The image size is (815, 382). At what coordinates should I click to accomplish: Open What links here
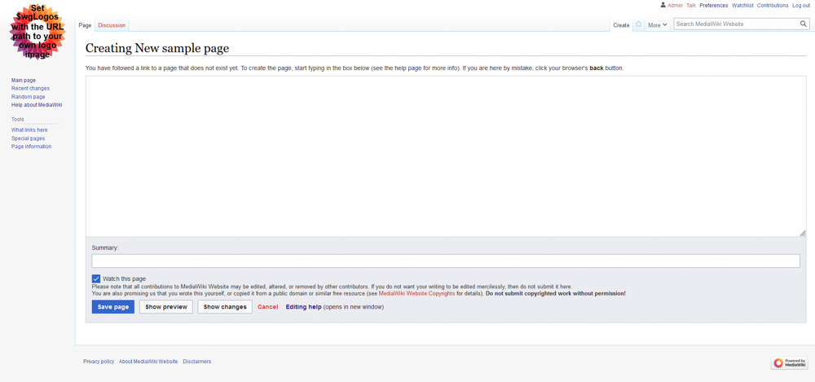pos(29,130)
